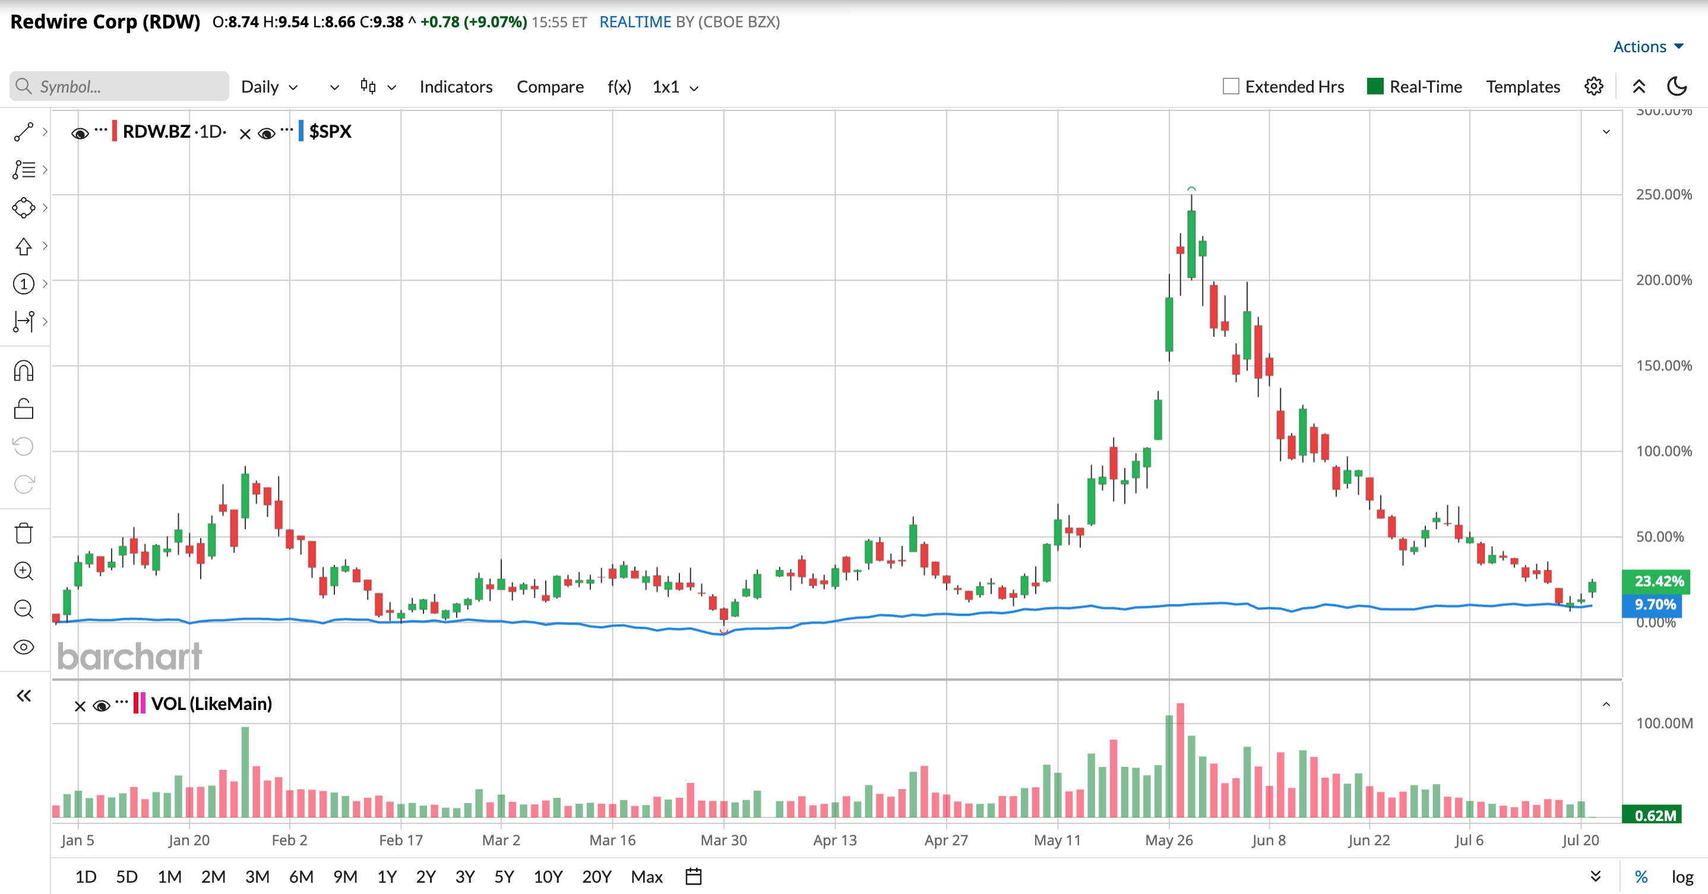Toggle the Real-Time checkbox
Viewport: 1708px width, 894px height.
(1375, 86)
